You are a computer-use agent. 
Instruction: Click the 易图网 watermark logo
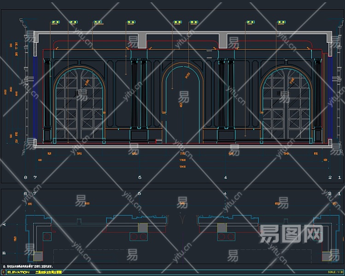[x=291, y=234]
